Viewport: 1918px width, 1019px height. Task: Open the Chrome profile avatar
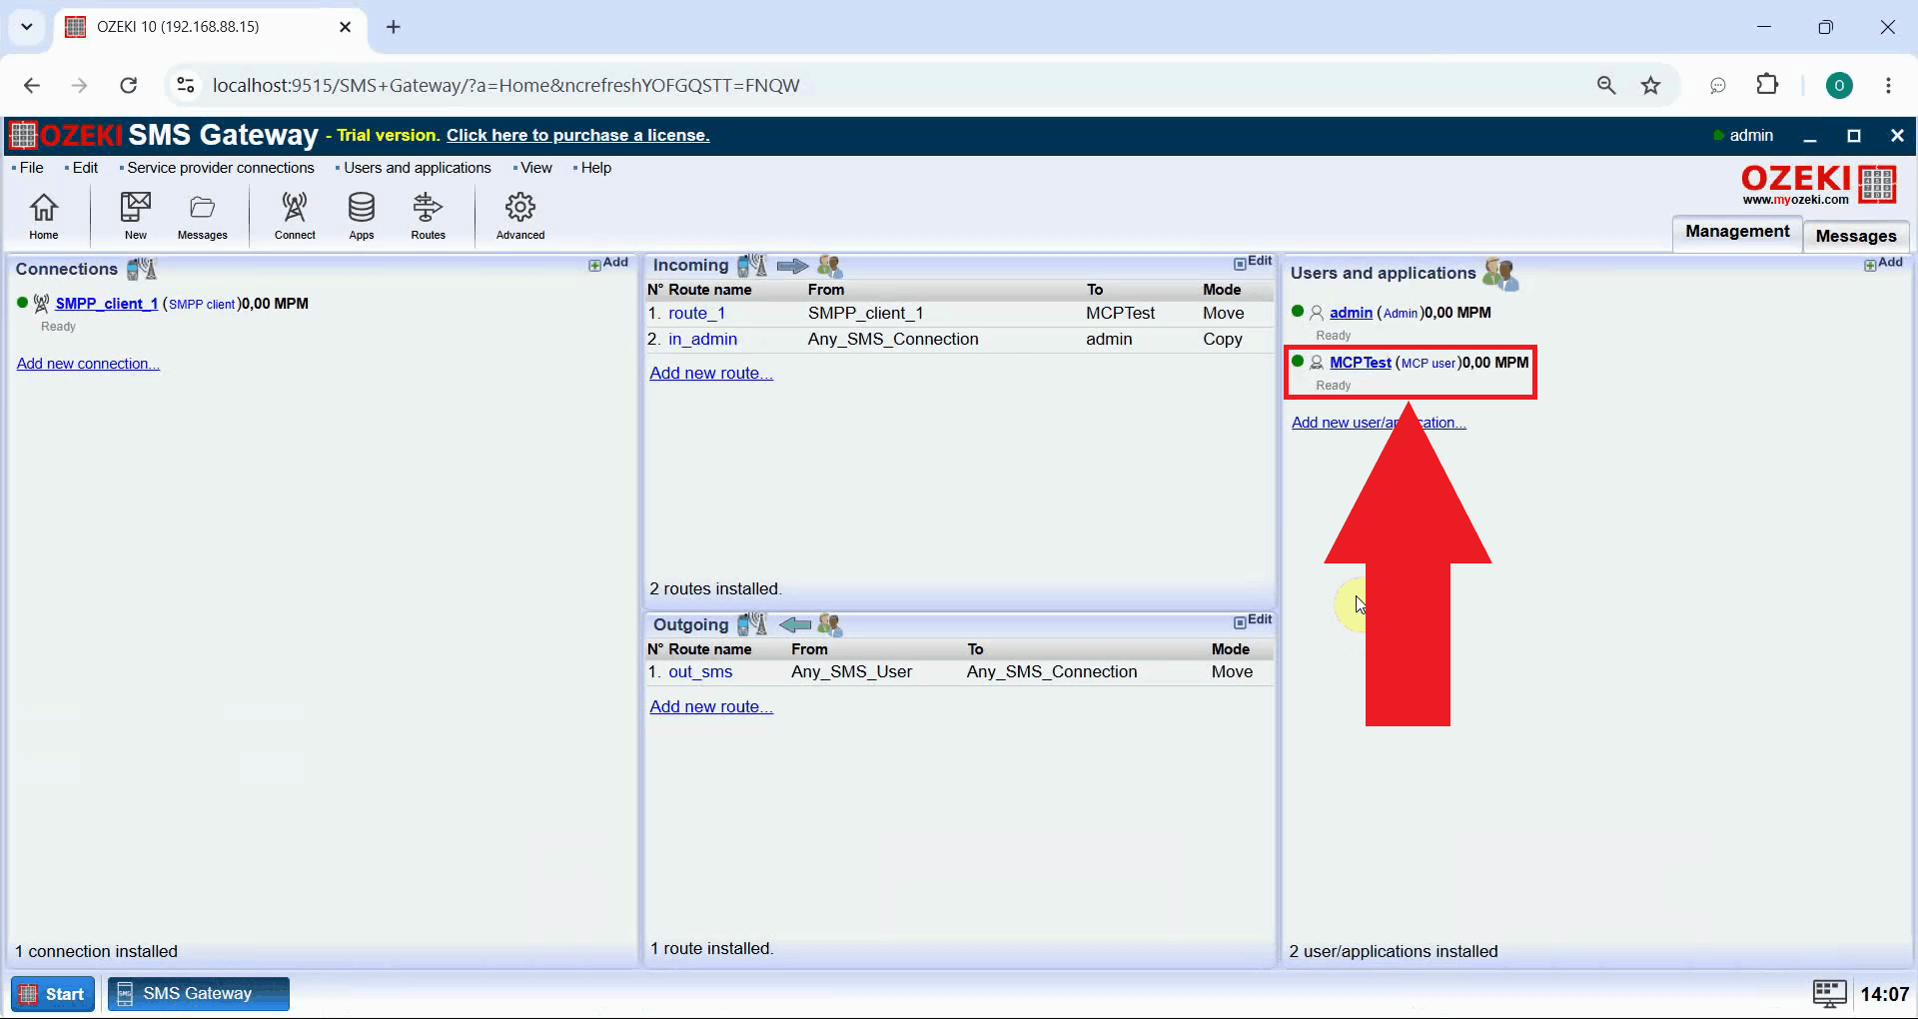point(1839,85)
